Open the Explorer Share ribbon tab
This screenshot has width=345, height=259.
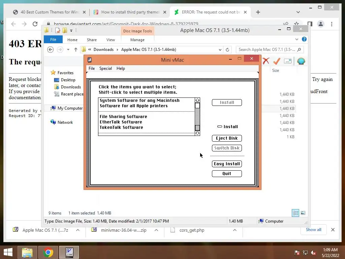(x=92, y=40)
